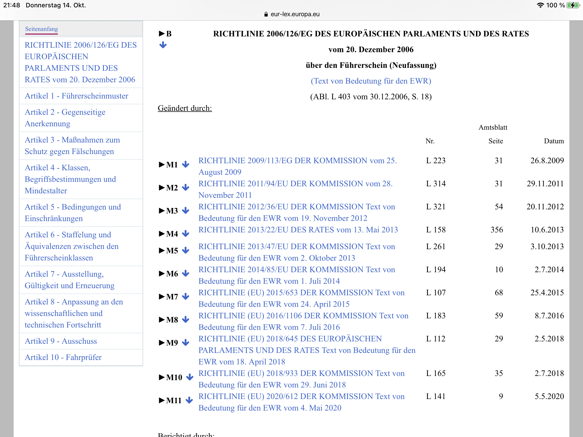This screenshot has width=583, height=437.
Task: Expand the M9 triangle marker
Action: [x=161, y=343]
